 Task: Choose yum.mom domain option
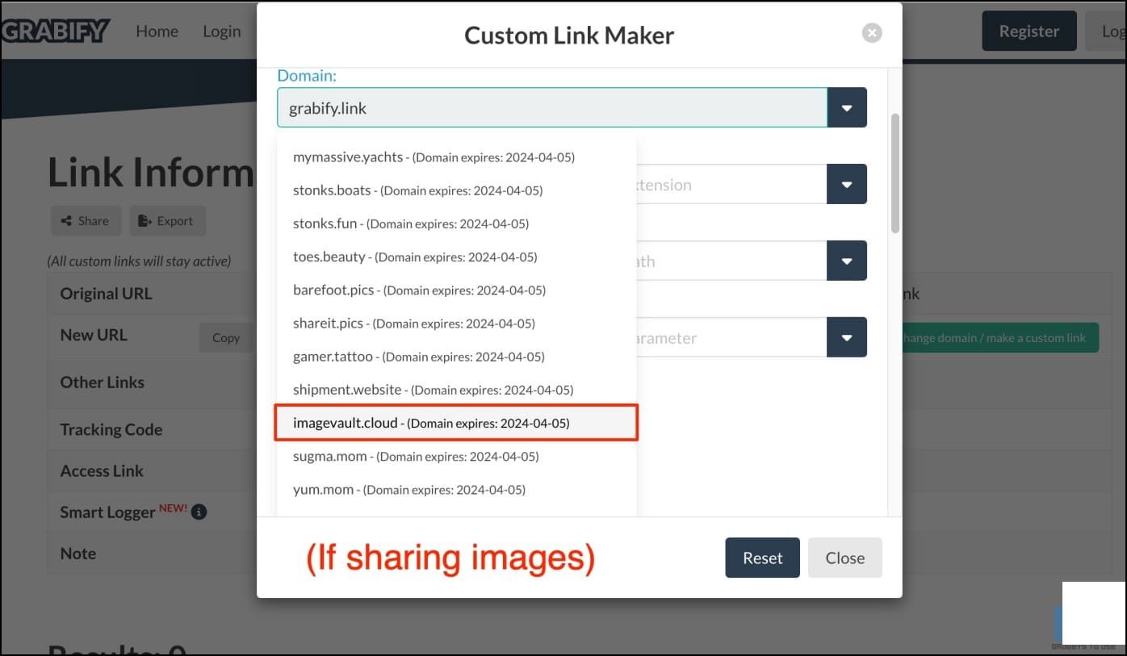456,489
